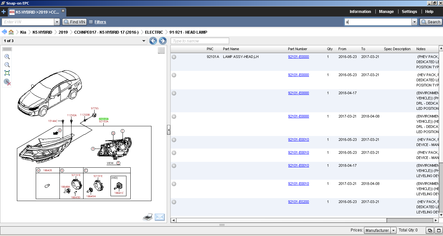Sort by the PNC column header

tap(210, 49)
